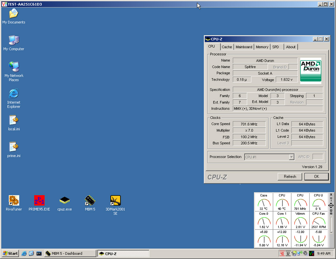
Task: Click the CPU-Z taskbar button
Action: pos(124,253)
